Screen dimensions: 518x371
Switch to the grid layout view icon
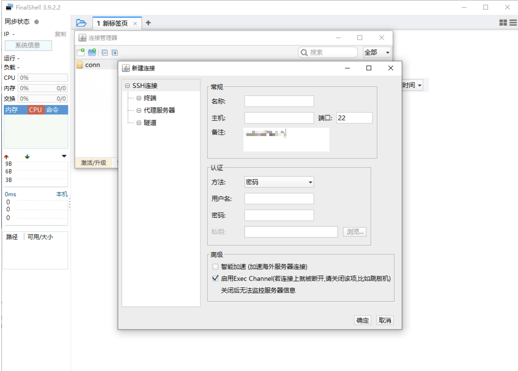pyautogui.click(x=503, y=22)
